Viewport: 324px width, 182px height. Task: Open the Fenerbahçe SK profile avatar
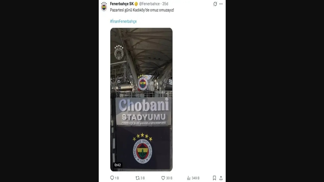click(x=104, y=7)
